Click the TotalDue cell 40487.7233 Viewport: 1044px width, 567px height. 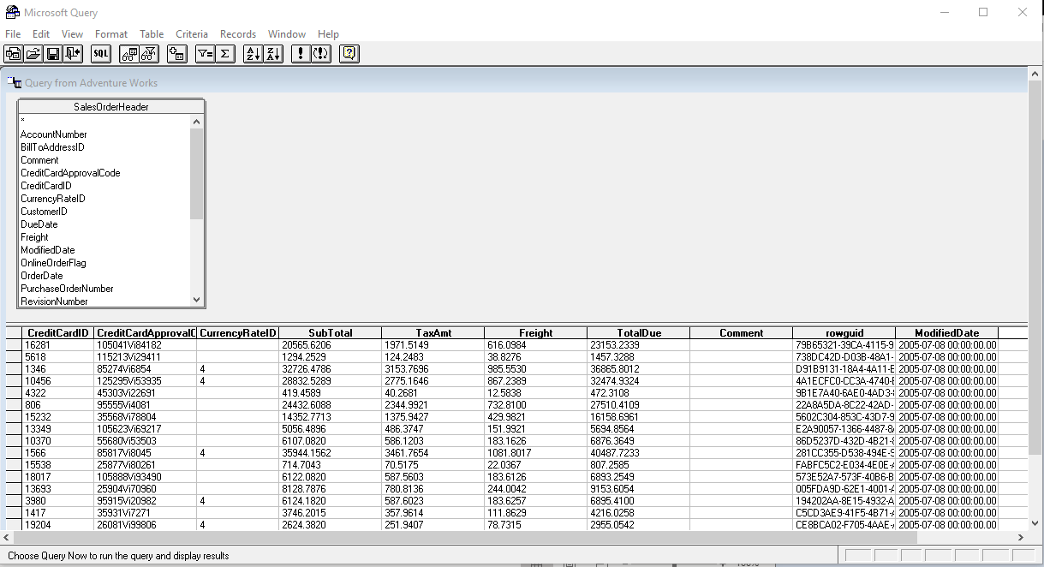coord(639,452)
